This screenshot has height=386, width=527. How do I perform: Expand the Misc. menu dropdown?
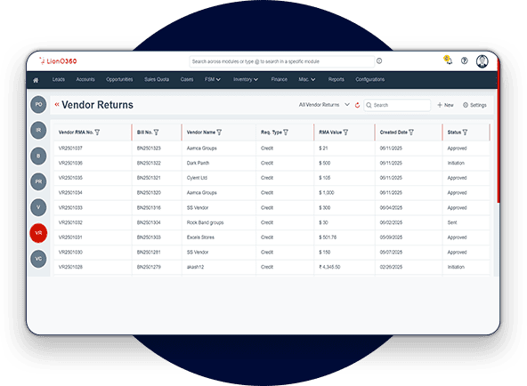click(307, 79)
